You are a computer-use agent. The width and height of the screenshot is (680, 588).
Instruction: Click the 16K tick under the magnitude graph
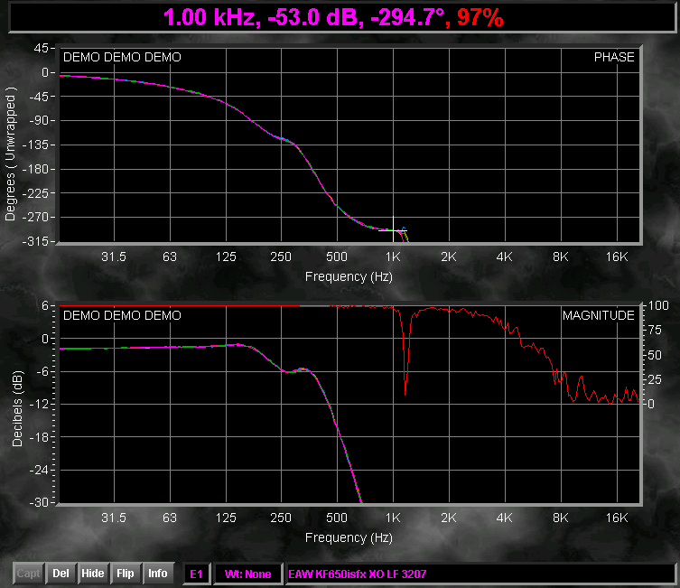pyautogui.click(x=616, y=518)
